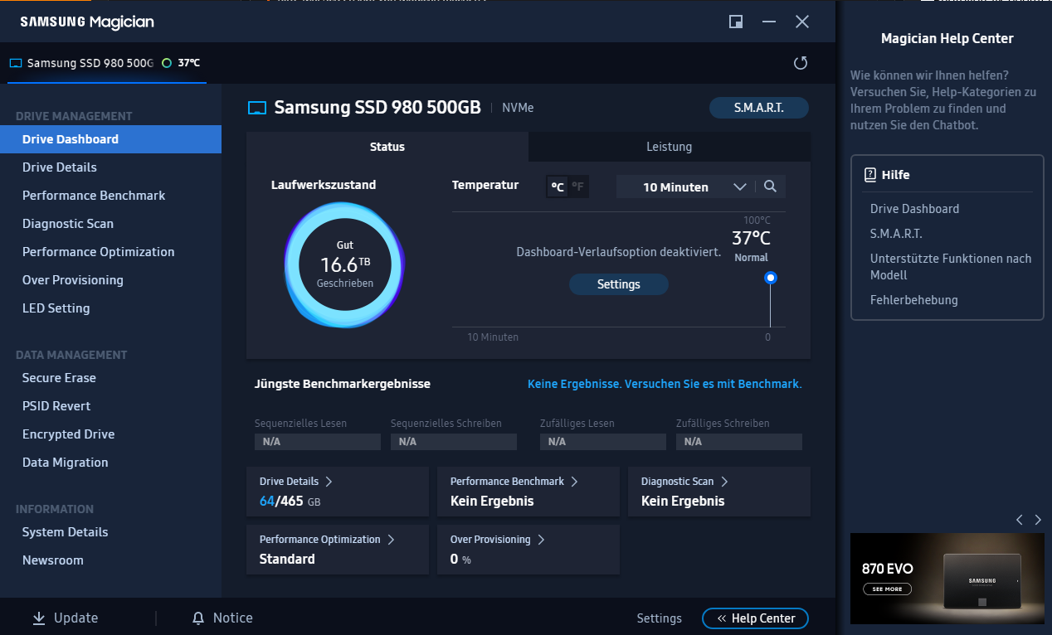Click the Sequenzielles Lesen N/A value
Image resolution: width=1052 pixels, height=635 pixels.
point(317,442)
